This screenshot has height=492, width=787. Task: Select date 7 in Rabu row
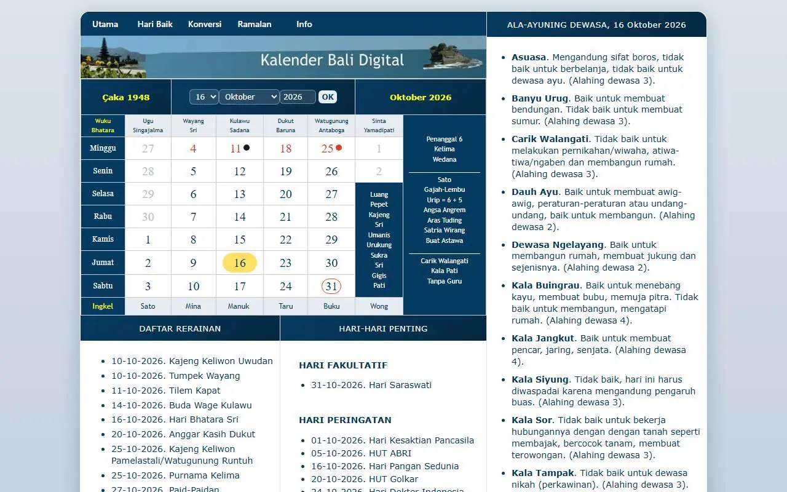click(x=193, y=216)
